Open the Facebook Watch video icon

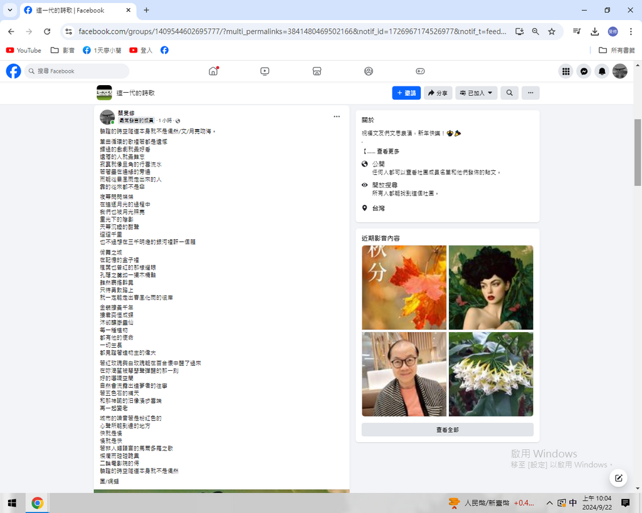[265, 71]
